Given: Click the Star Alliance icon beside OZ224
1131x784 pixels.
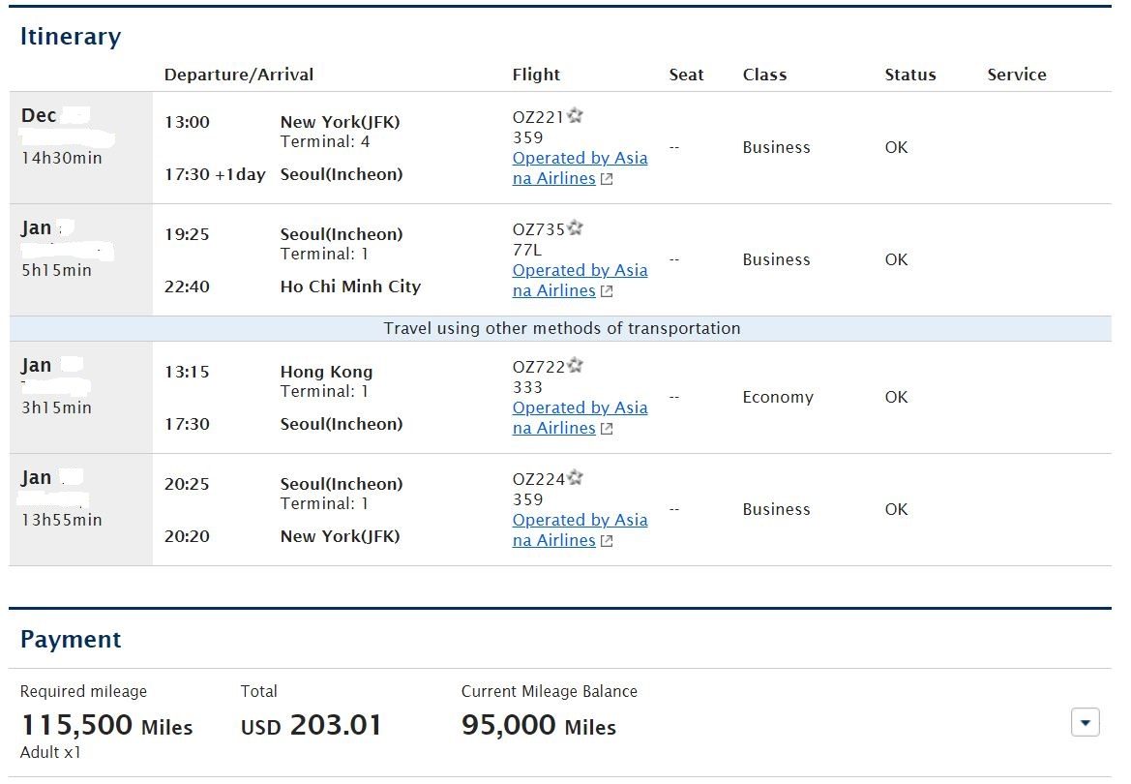Looking at the screenshot, I should [575, 478].
